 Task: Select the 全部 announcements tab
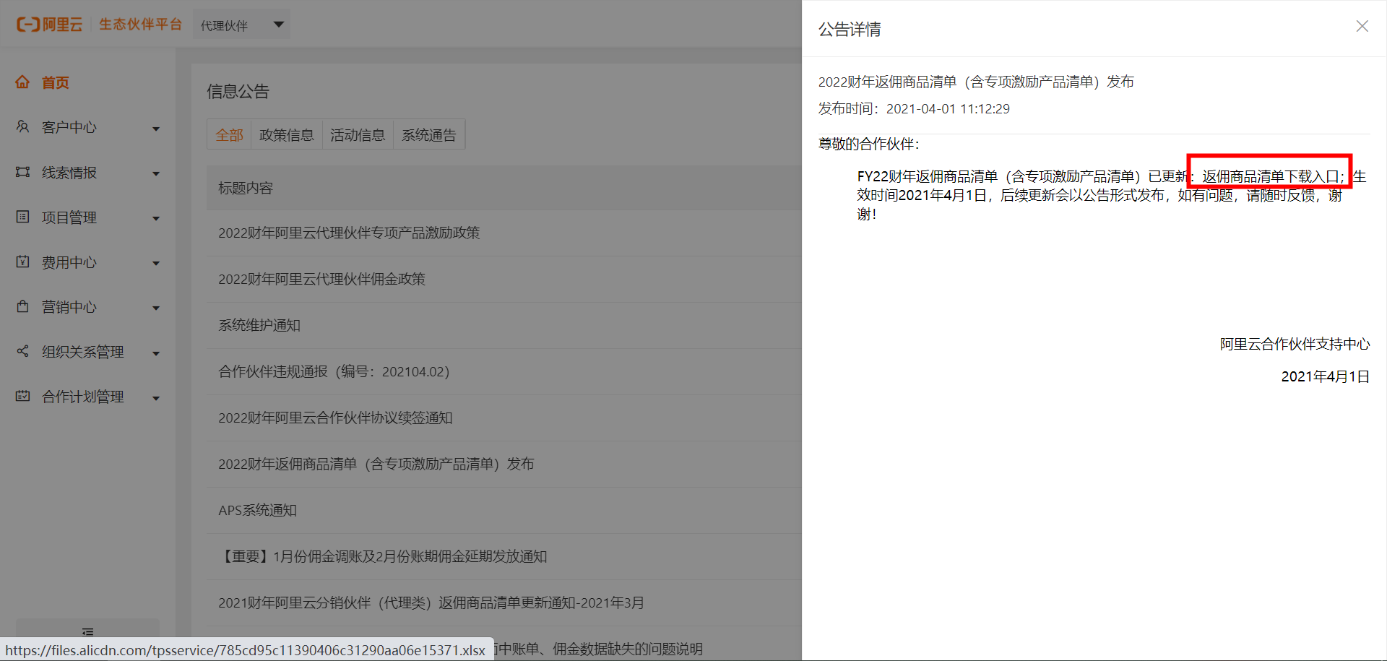[x=229, y=134]
